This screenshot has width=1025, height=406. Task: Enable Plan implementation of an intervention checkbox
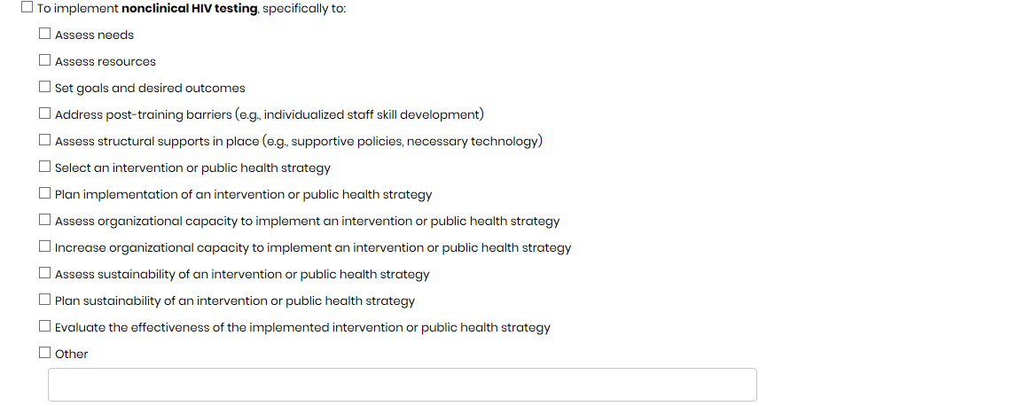pyautogui.click(x=44, y=194)
